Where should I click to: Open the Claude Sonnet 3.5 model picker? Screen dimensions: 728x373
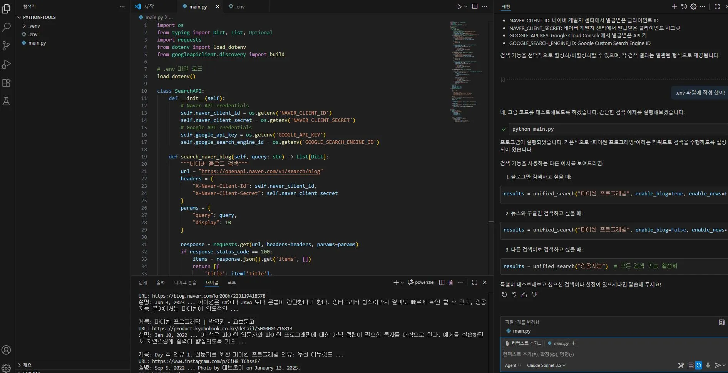click(x=546, y=365)
